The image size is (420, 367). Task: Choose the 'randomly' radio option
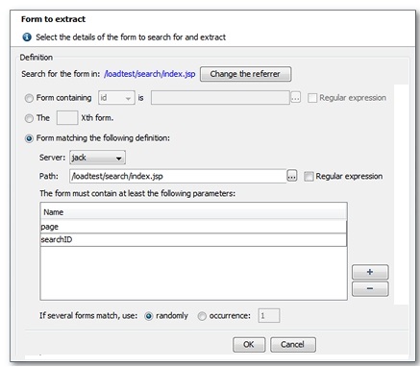(x=149, y=316)
